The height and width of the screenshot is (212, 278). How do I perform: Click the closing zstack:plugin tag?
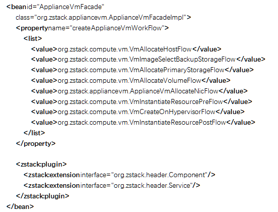pos(42,196)
